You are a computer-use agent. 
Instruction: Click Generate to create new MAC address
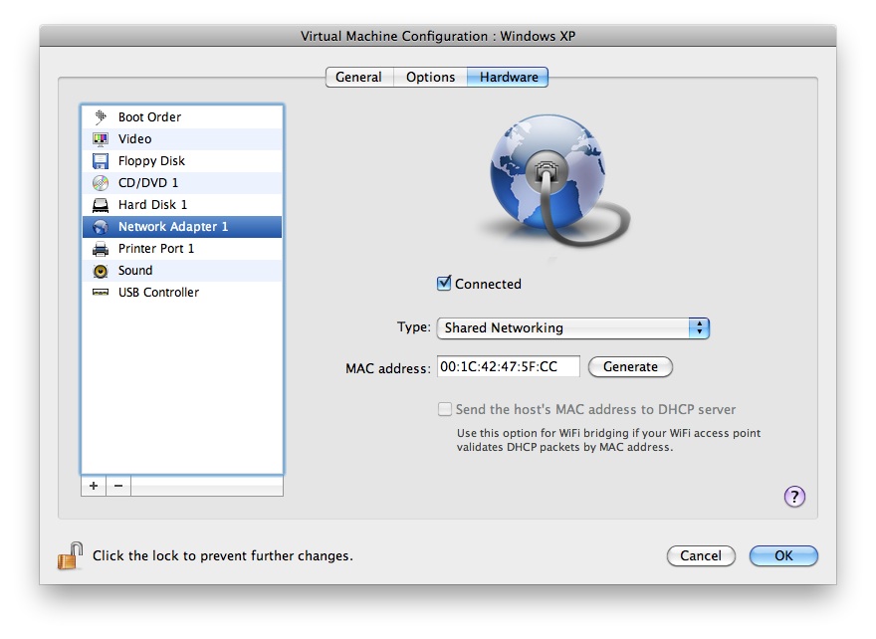coord(630,367)
